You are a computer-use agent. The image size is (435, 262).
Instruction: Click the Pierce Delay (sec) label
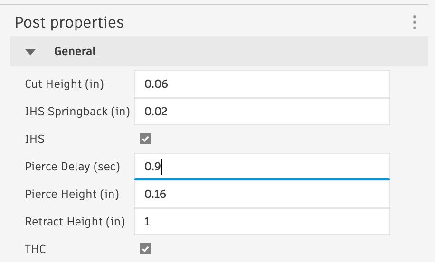tap(72, 167)
